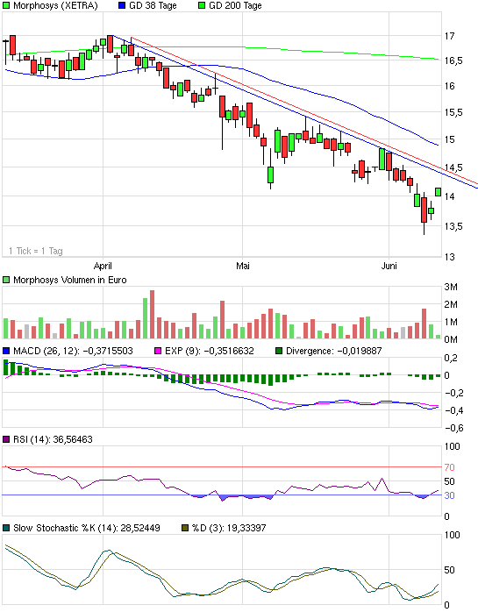478x612 pixels.
Task: Click the teal Slow Stochastic %K swatch
Action: click(x=6, y=528)
